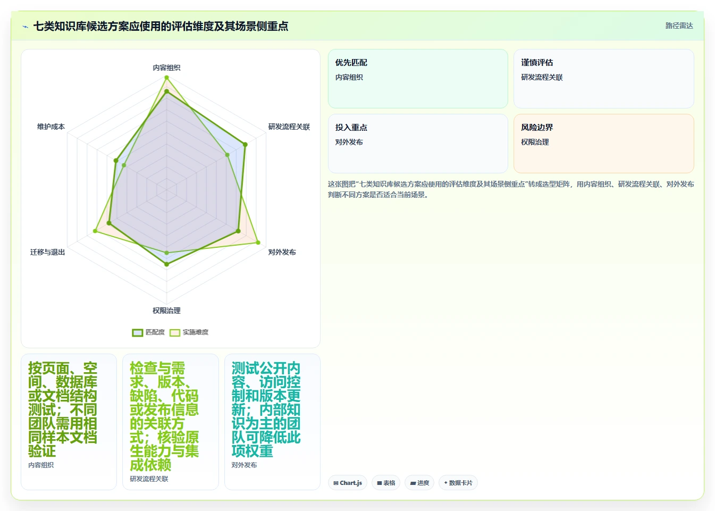The height and width of the screenshot is (511, 715).
Task: Click the description paragraph starting 这张图把
Action: pyautogui.click(x=511, y=189)
